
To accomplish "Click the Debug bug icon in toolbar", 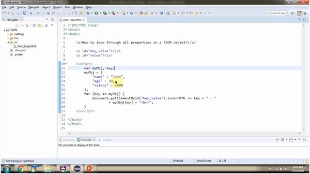I will coord(88,13).
